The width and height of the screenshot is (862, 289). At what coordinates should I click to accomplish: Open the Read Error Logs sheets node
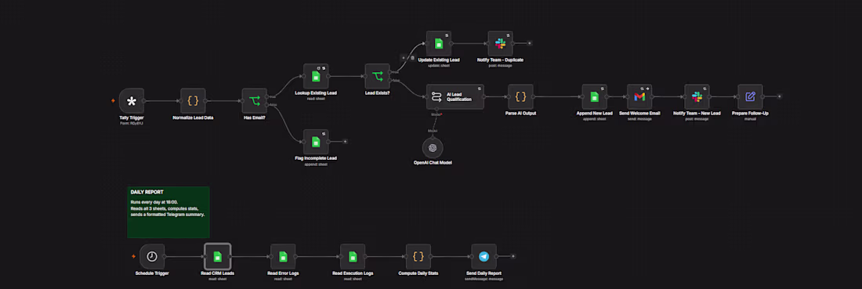click(283, 257)
